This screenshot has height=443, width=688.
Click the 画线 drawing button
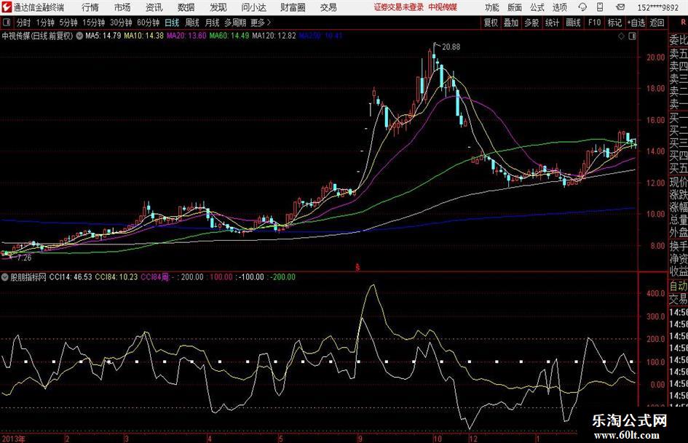[x=574, y=23]
